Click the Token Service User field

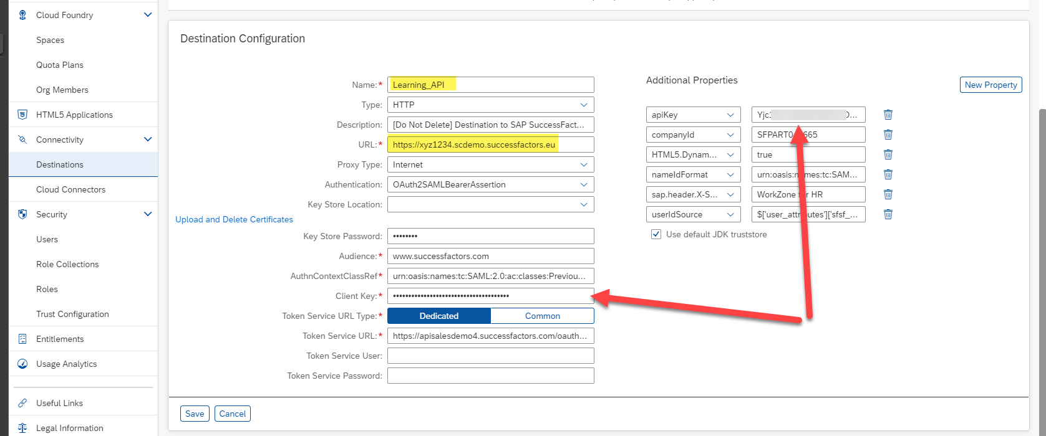click(x=491, y=356)
